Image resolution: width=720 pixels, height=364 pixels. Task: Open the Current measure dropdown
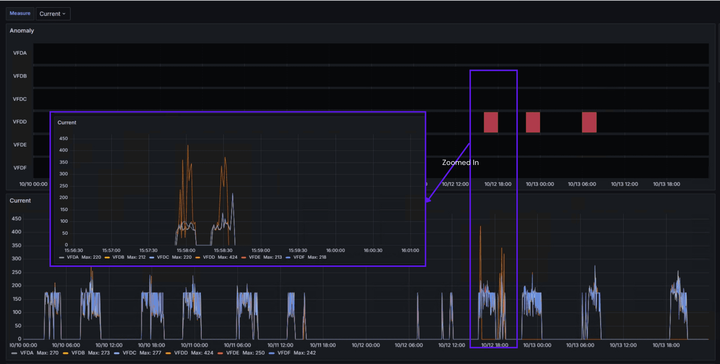click(52, 14)
